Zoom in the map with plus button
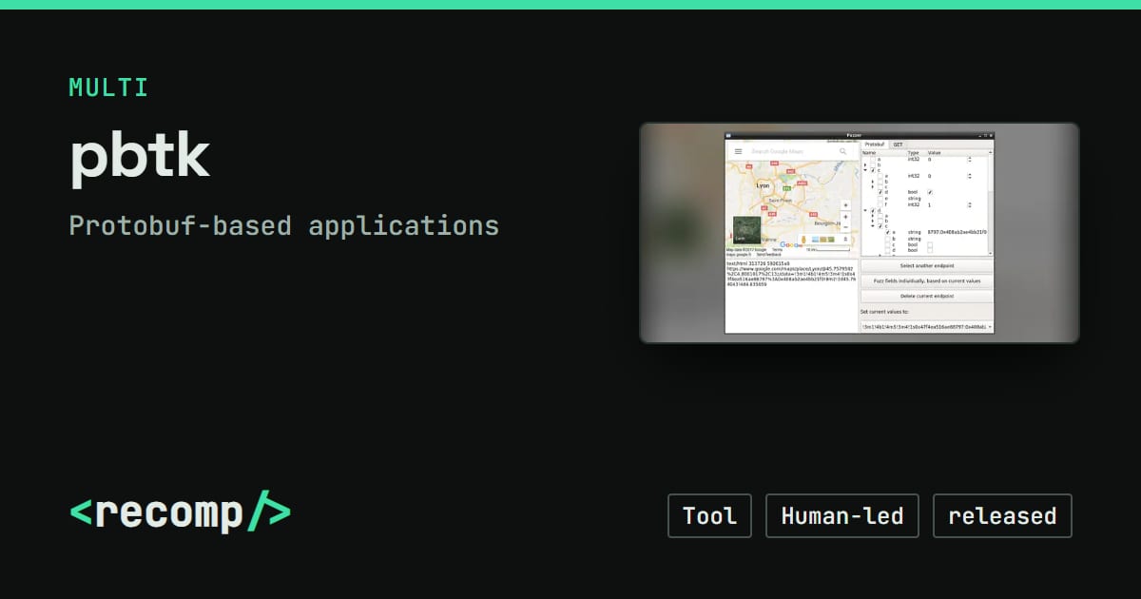Screen dimensions: 1141x599 (845, 217)
